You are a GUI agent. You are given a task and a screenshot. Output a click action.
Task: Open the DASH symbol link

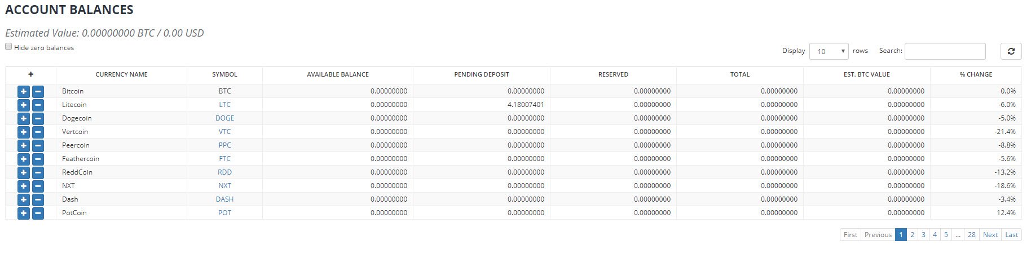[224, 199]
